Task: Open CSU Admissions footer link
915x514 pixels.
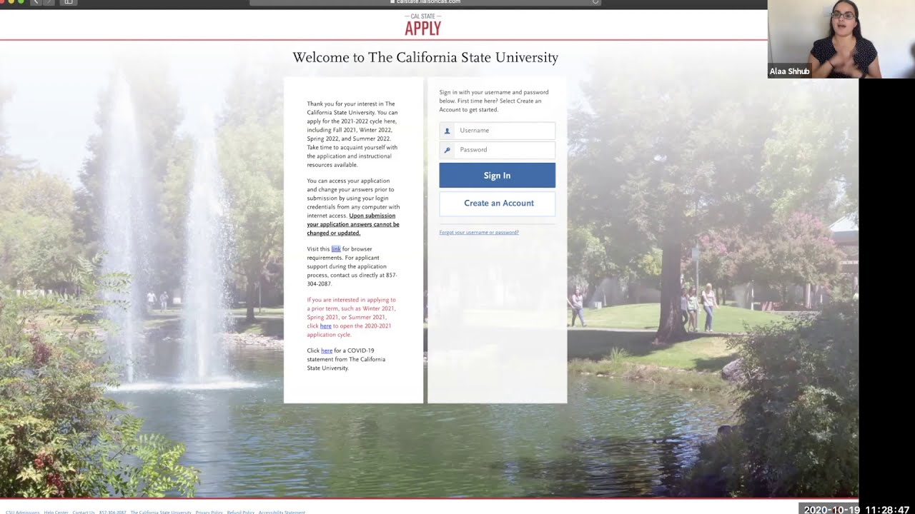Action: (x=22, y=512)
